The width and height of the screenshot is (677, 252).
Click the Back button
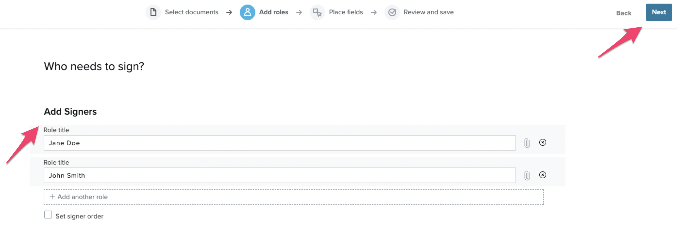(624, 13)
